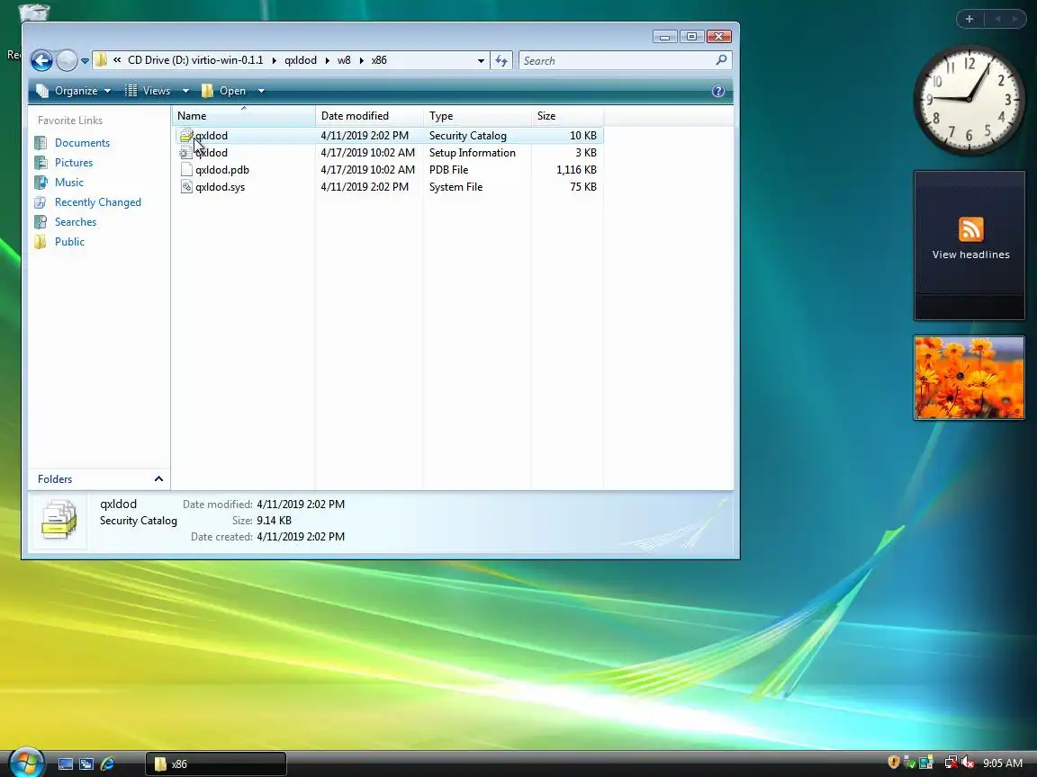Go back with the blue Back arrow
1037x777 pixels.
coord(41,61)
